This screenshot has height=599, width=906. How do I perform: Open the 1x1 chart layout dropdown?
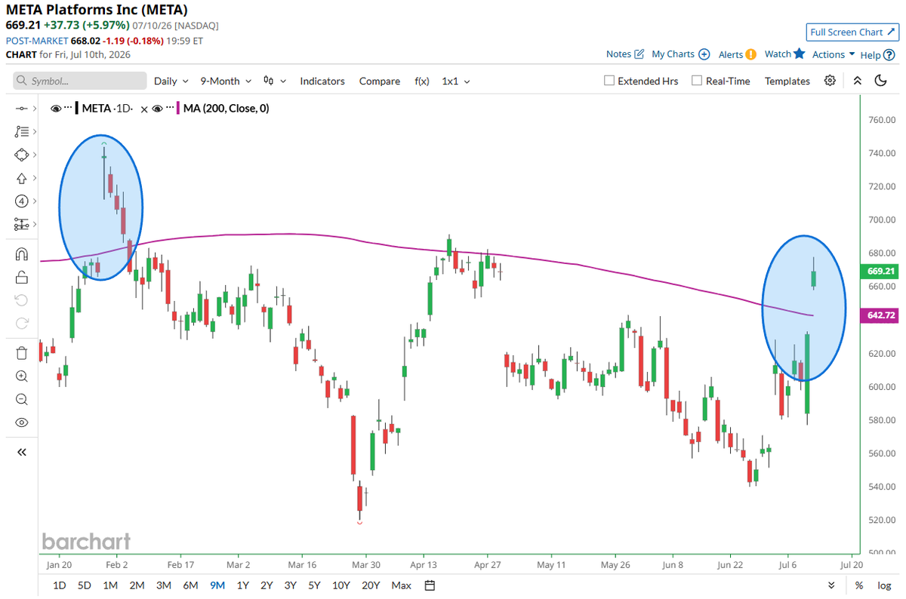[x=455, y=81]
